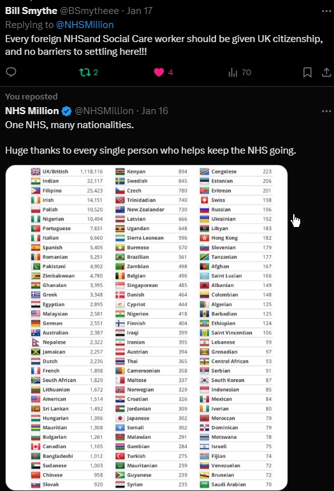Open more options for Bill Smythe's tweet
This screenshot has height=491, width=334.
tap(326, 11)
